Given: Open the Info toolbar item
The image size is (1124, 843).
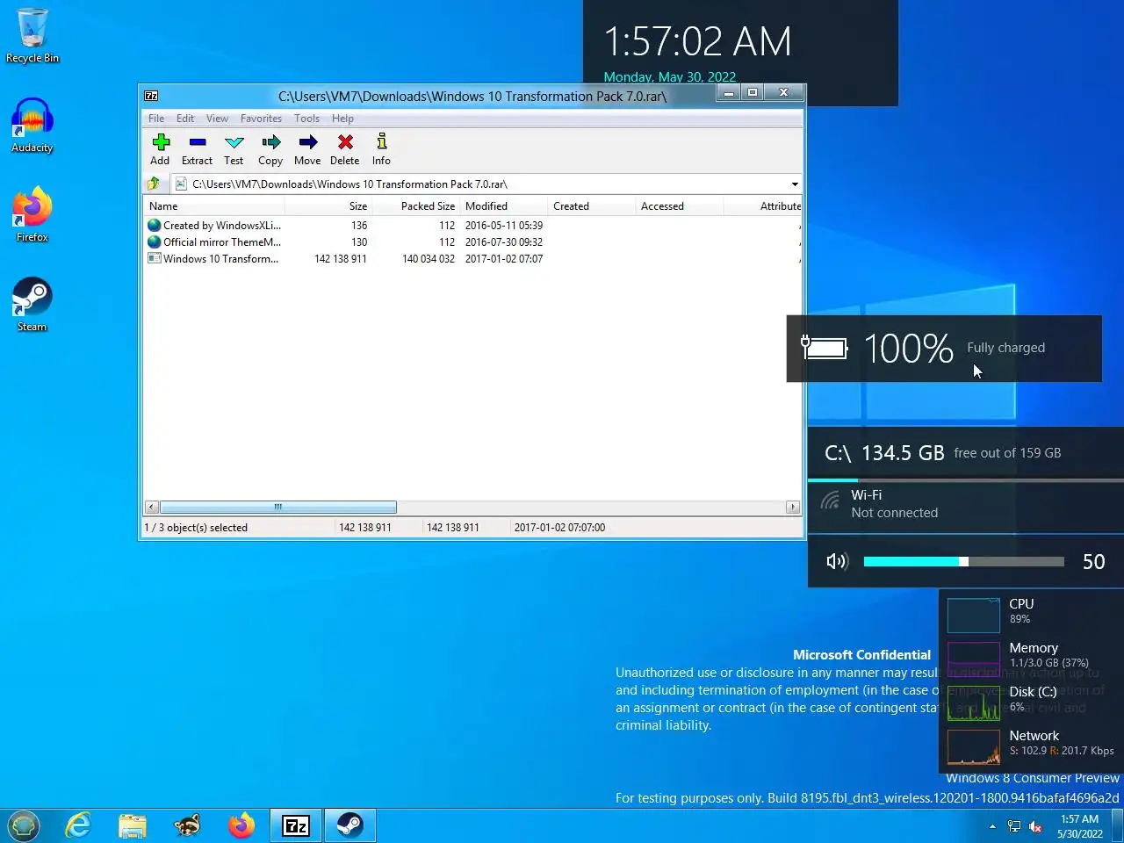Looking at the screenshot, I should (x=381, y=149).
